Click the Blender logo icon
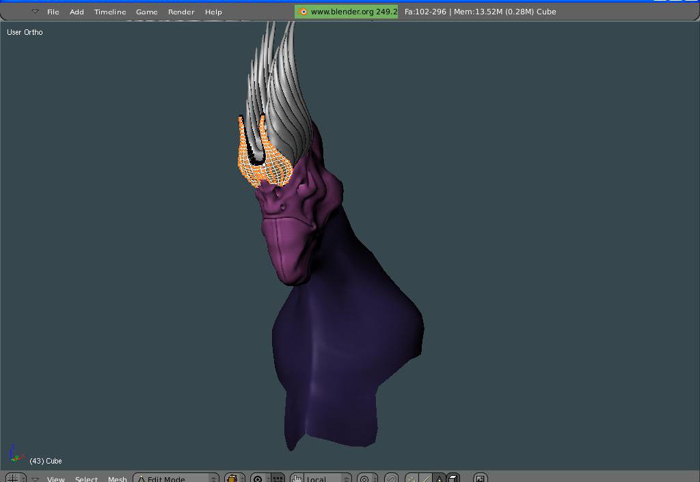 (x=303, y=12)
